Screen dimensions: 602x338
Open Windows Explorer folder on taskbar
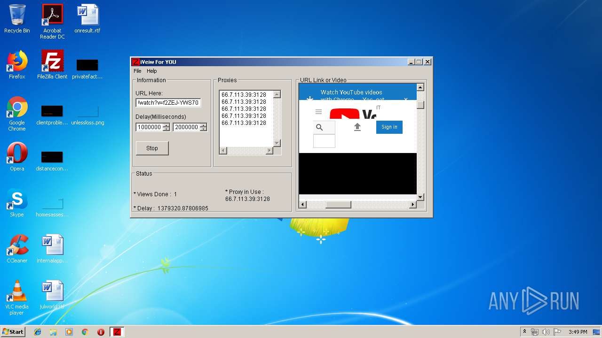[53, 332]
